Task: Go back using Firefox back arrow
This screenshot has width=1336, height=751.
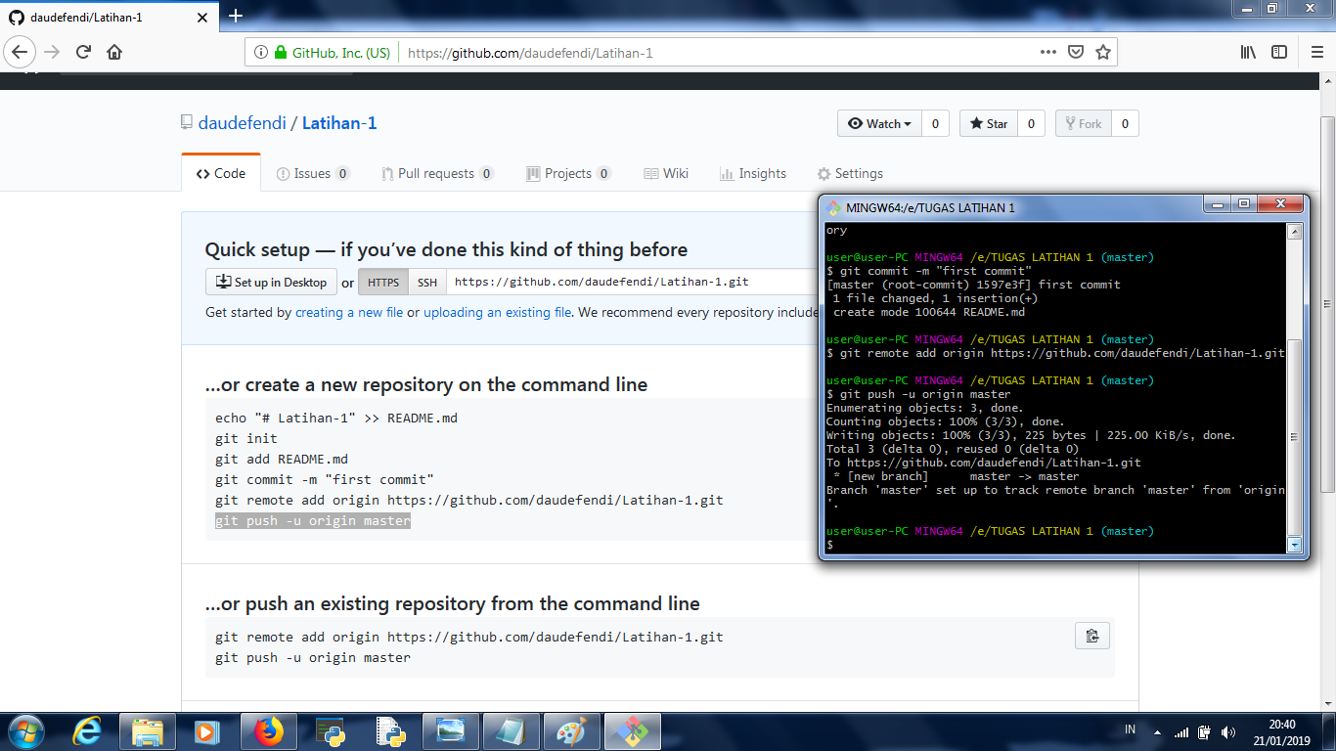Action: coord(21,52)
